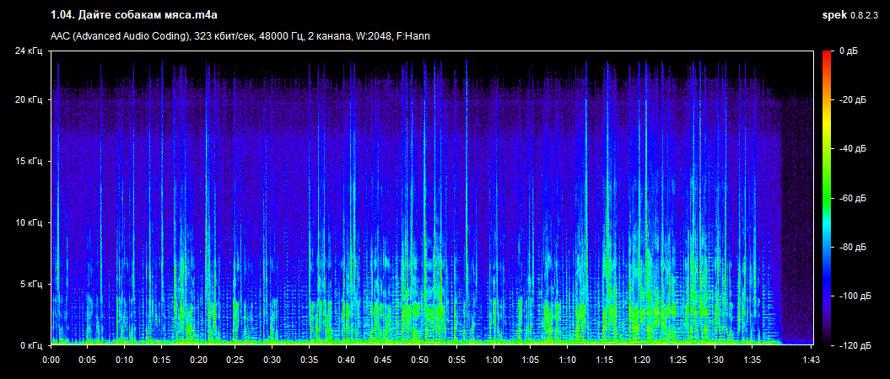Click the '0:40' time axis label

[346, 359]
